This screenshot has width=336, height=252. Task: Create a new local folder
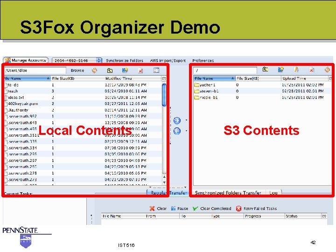click(x=125, y=70)
